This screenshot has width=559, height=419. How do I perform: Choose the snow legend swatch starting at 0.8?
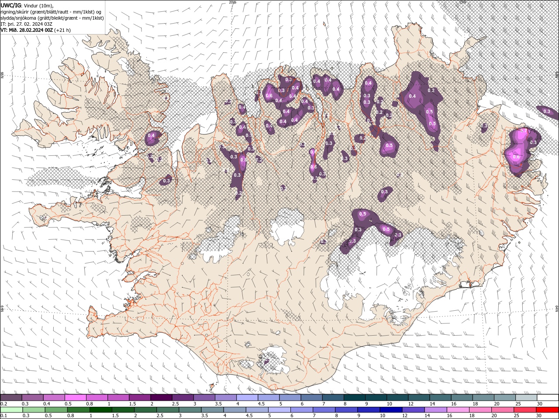coord(97,397)
